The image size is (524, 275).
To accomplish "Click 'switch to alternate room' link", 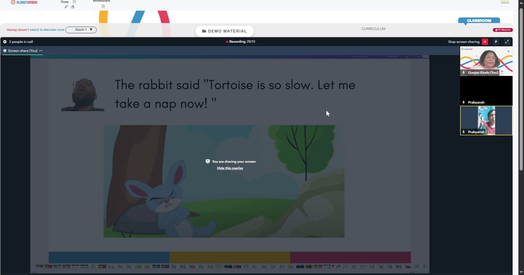I will (x=47, y=30).
